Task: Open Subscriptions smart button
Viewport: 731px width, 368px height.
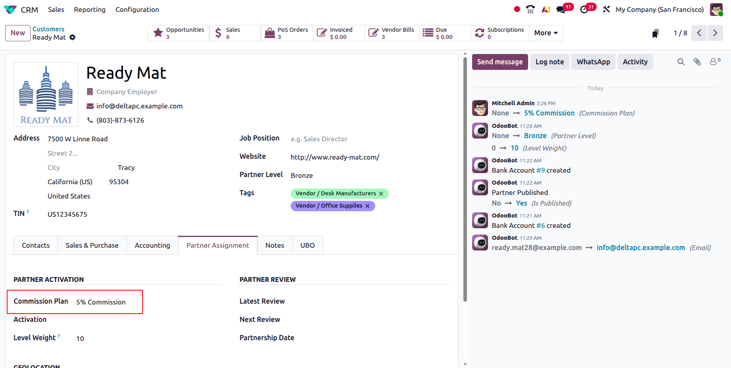Action: coord(500,33)
